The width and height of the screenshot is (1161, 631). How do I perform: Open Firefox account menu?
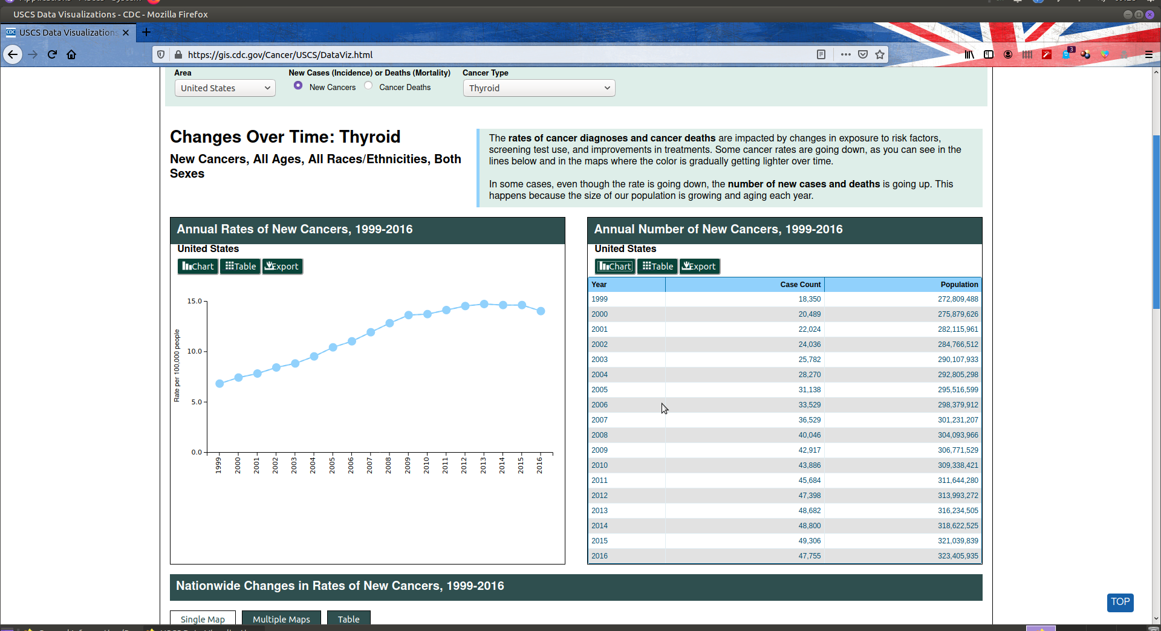(x=1008, y=54)
